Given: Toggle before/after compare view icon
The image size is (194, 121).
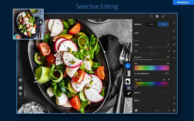Looking at the screenshot, I should click(163, 16).
